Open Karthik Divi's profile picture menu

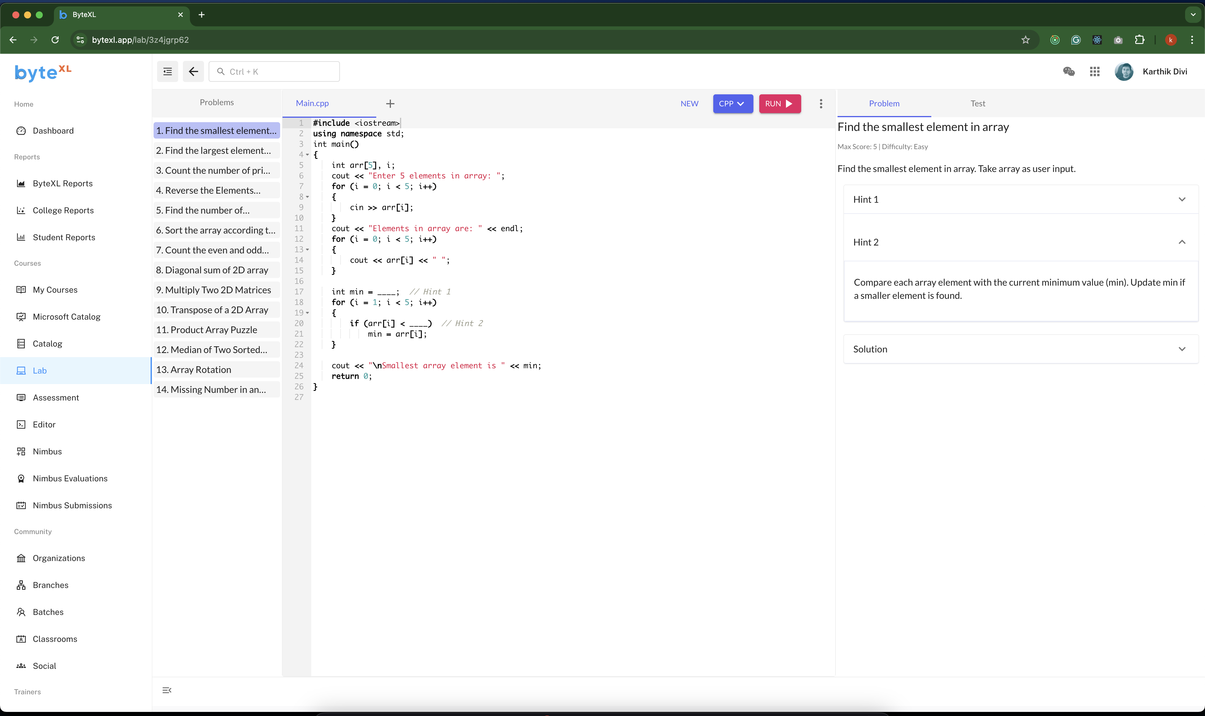[x=1124, y=71]
